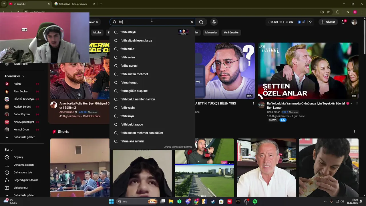The width and height of the screenshot is (366, 206).
Task: Open options for 'TÜRKÇE BİLEN YOK' video
Action: pyautogui.click(x=253, y=104)
